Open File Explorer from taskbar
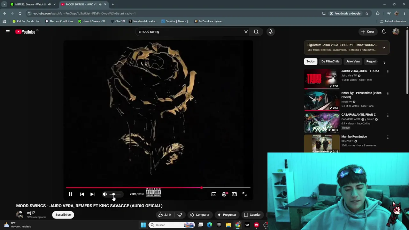The width and height of the screenshot is (409, 230). (228, 225)
